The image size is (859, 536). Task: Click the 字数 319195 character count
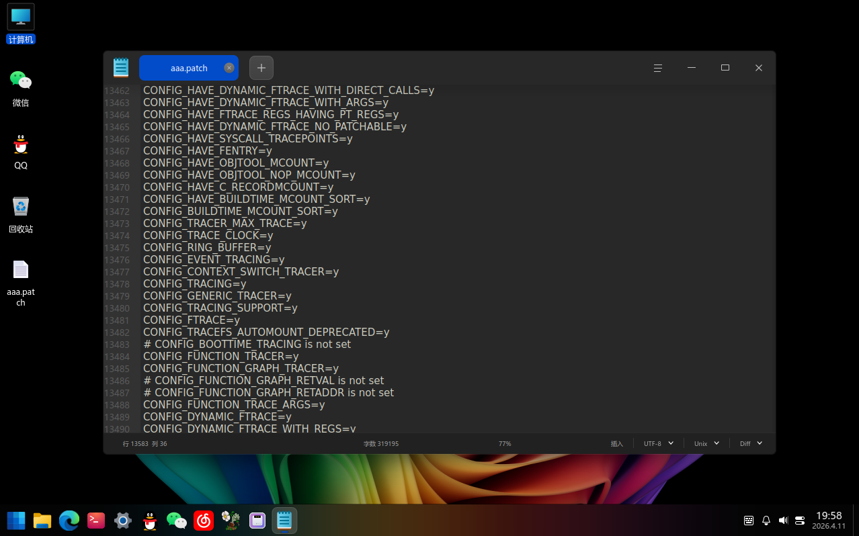[381, 443]
